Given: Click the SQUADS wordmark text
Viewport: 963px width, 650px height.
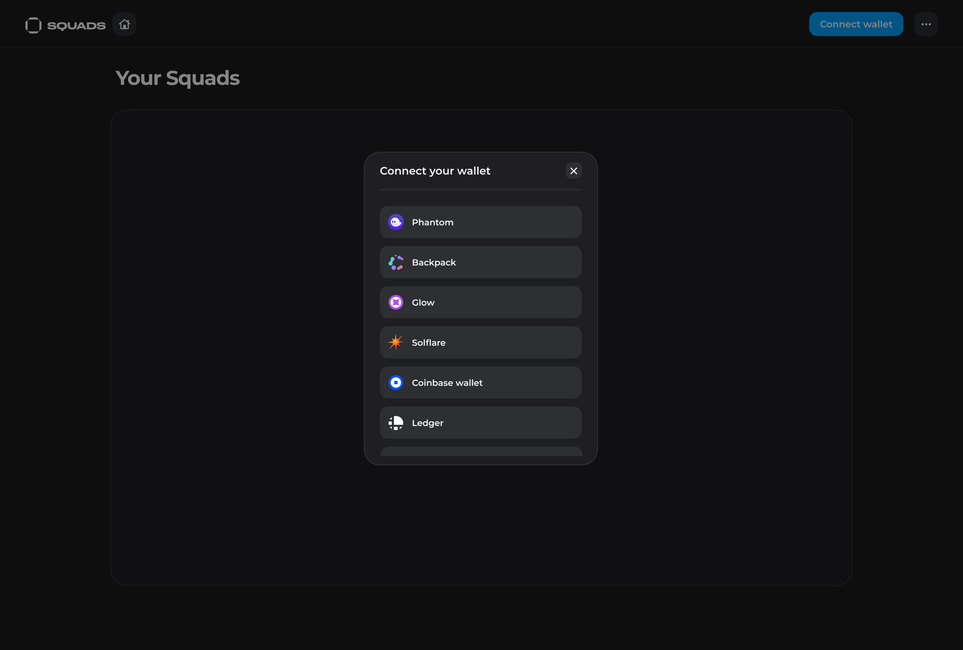Looking at the screenshot, I should (x=76, y=25).
